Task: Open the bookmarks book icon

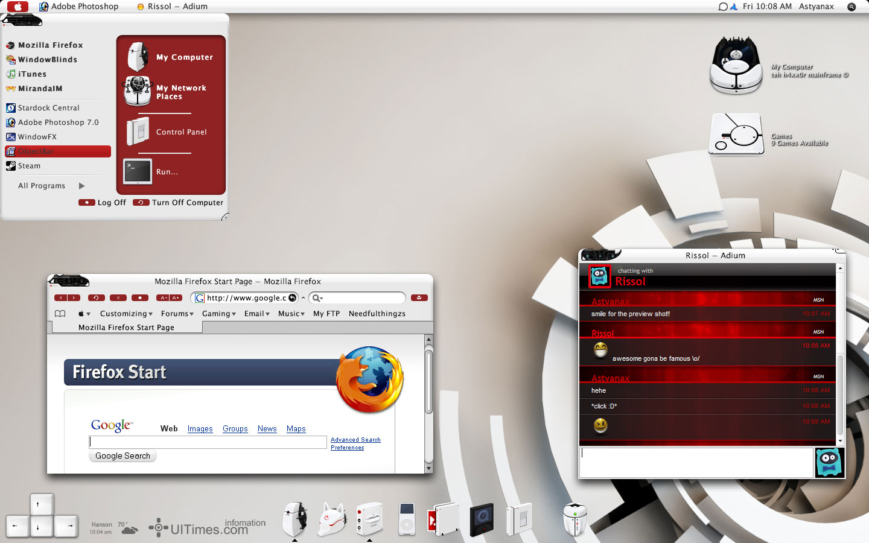Action: tap(60, 314)
